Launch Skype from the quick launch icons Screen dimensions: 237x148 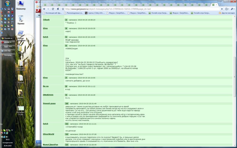(5, 19)
